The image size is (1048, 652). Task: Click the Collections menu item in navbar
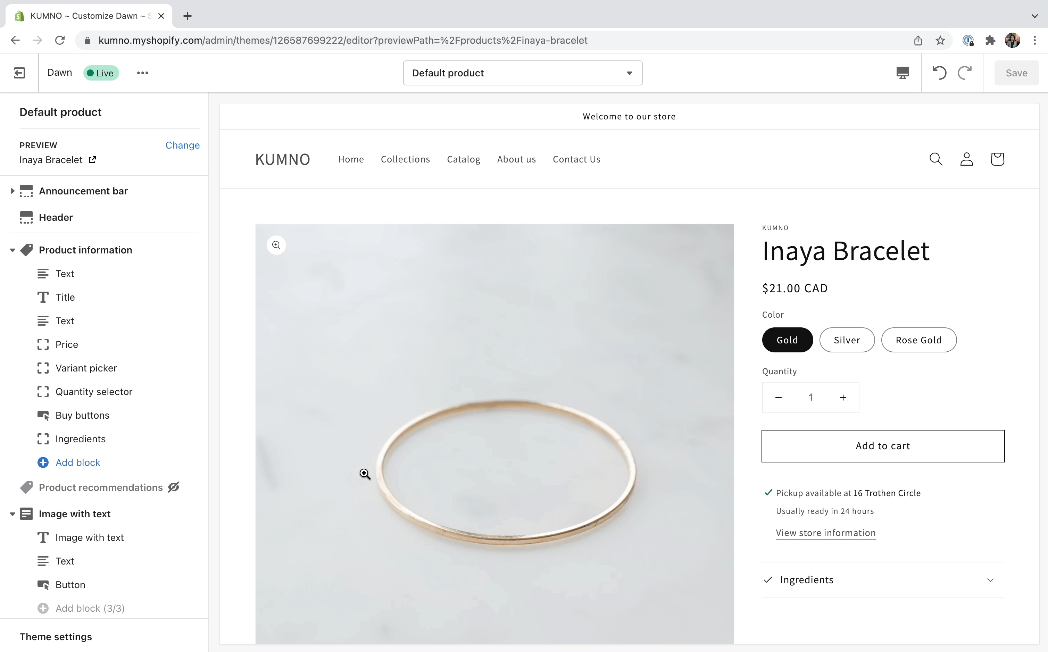(x=406, y=159)
